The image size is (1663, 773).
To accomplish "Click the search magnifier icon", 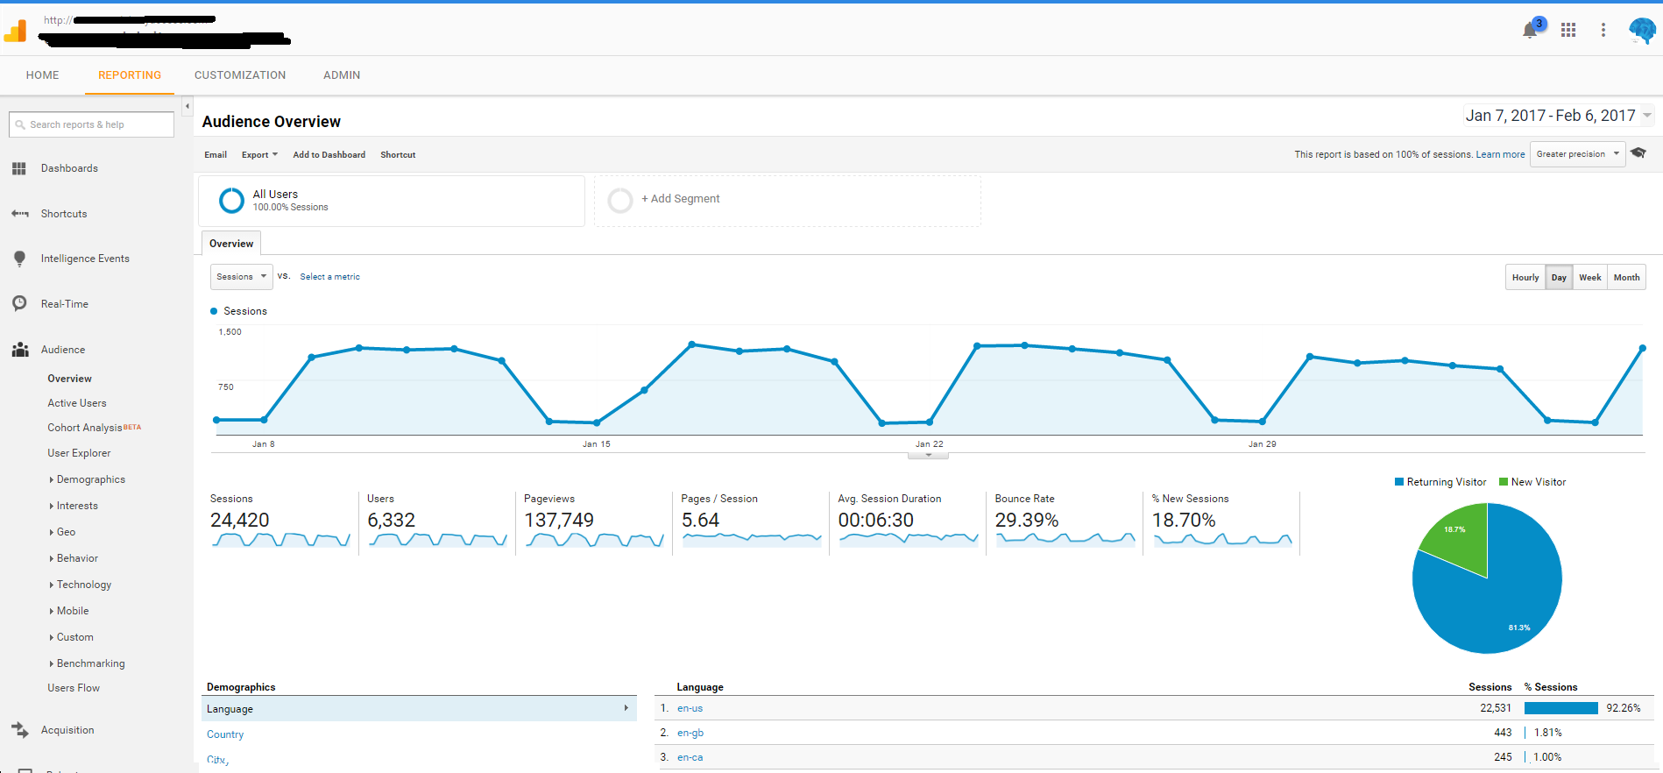I will [x=20, y=124].
